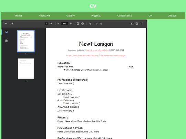The width and height of the screenshot is (186, 139).
Task: Select CV in the navigation bar
Action: pyautogui.click(x=150, y=15)
